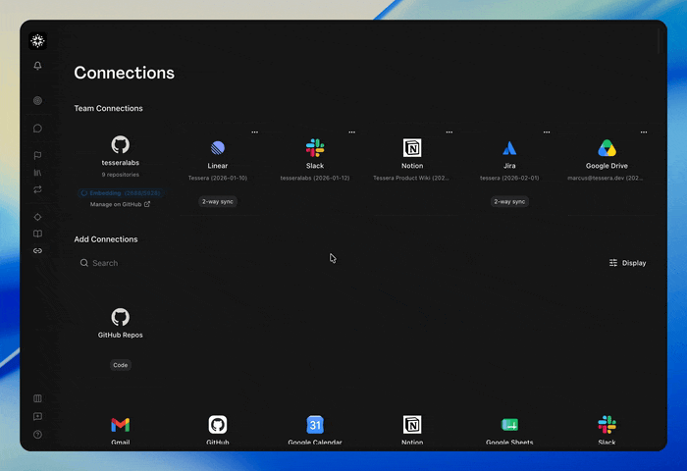The image size is (687, 471).
Task: Open the notifications bell in sidebar
Action: coord(37,66)
